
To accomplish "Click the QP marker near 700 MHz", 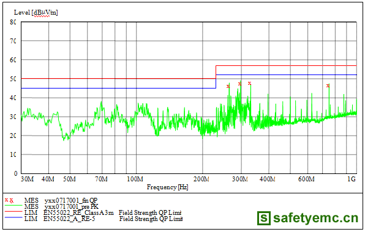I will click(x=328, y=85).
